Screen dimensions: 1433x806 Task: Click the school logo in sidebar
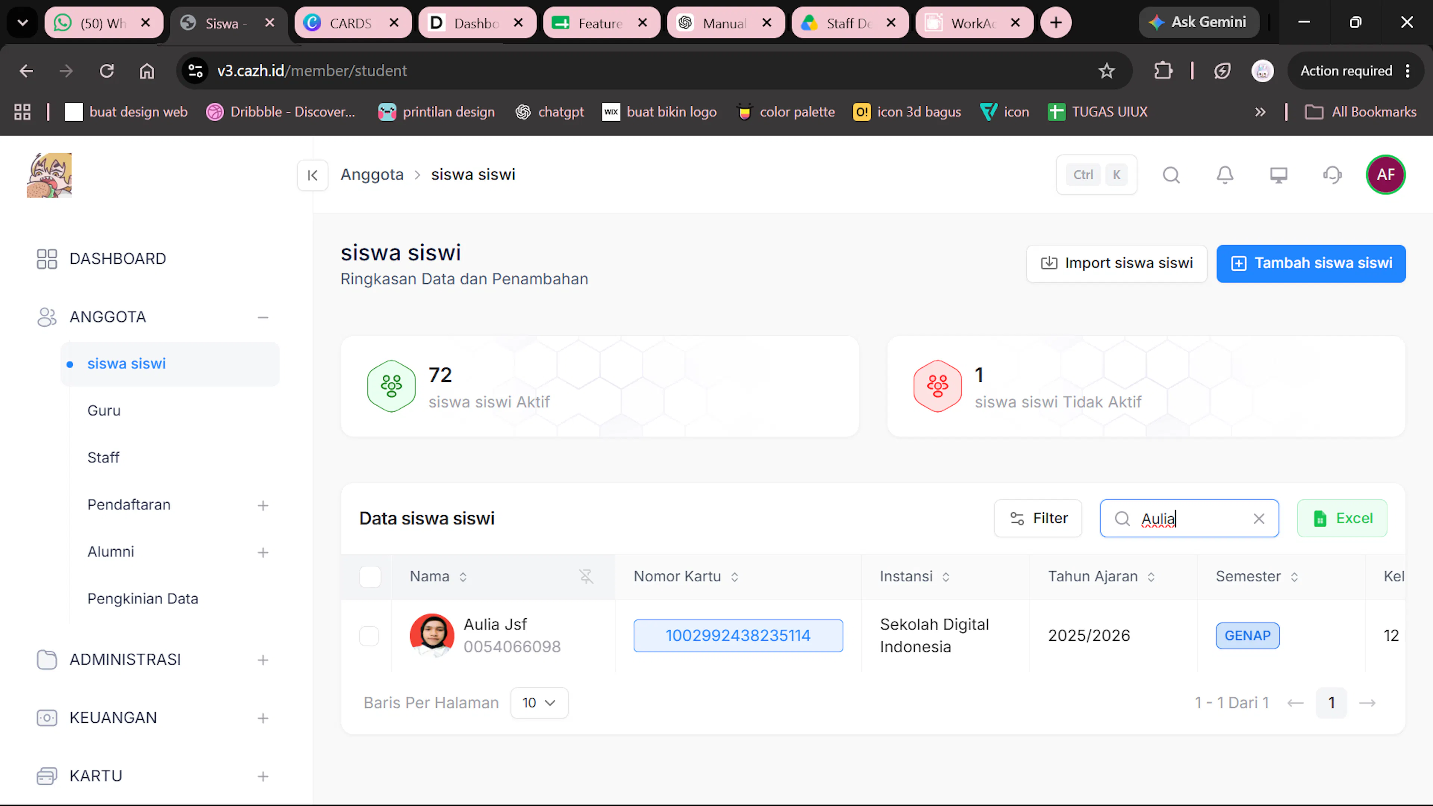coord(50,175)
